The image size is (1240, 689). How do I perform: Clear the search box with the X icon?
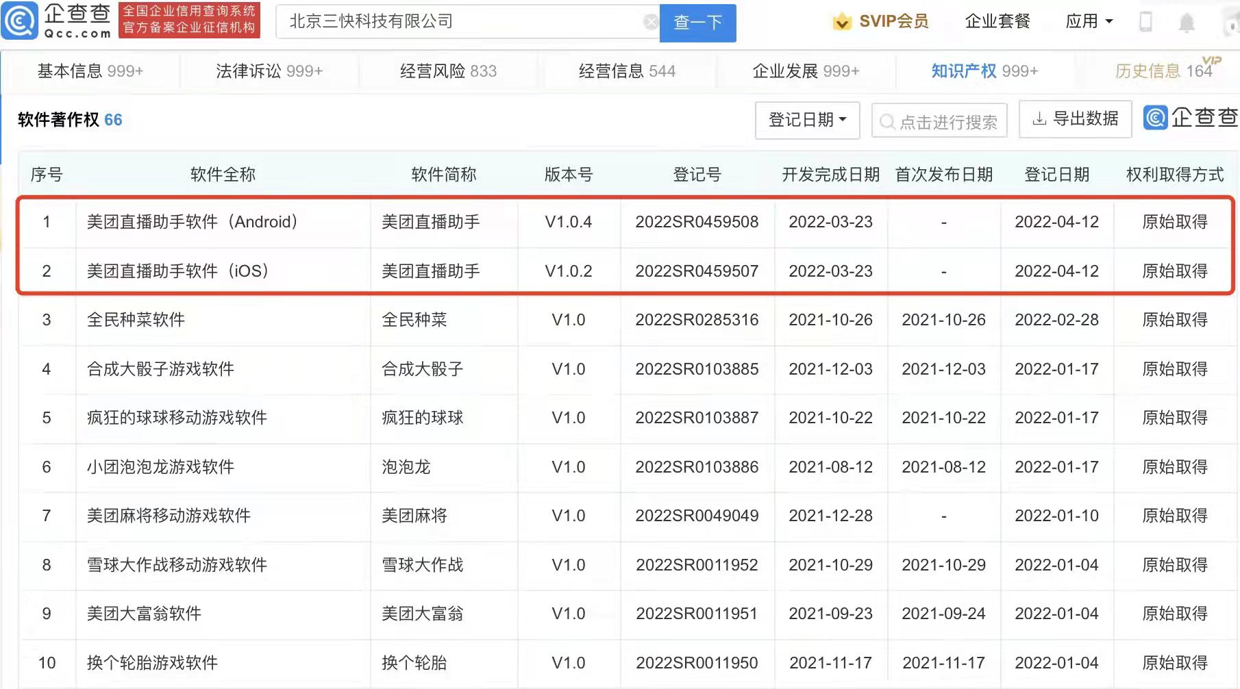[x=651, y=22]
